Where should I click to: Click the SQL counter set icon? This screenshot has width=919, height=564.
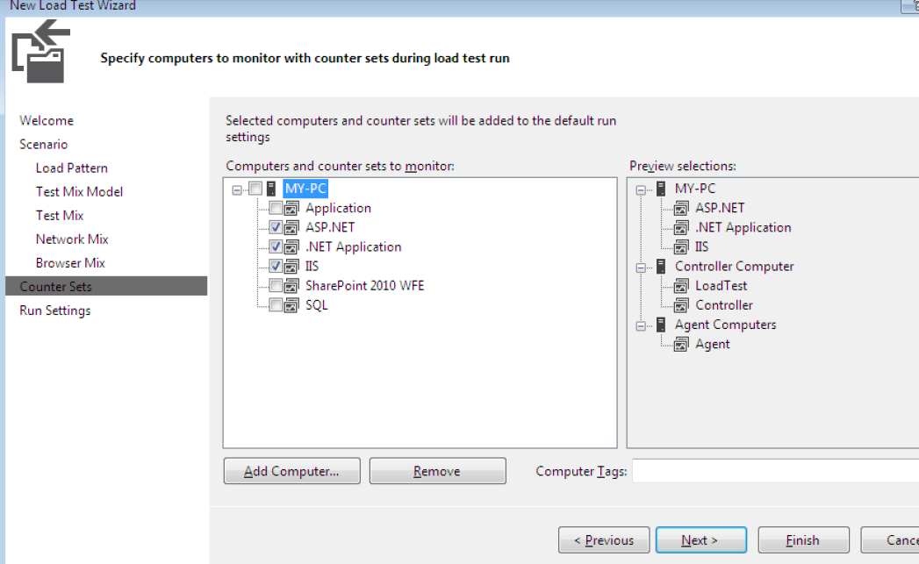pos(291,305)
